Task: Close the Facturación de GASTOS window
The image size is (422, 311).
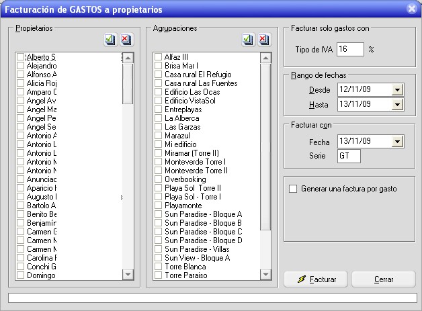Action: (411, 9)
